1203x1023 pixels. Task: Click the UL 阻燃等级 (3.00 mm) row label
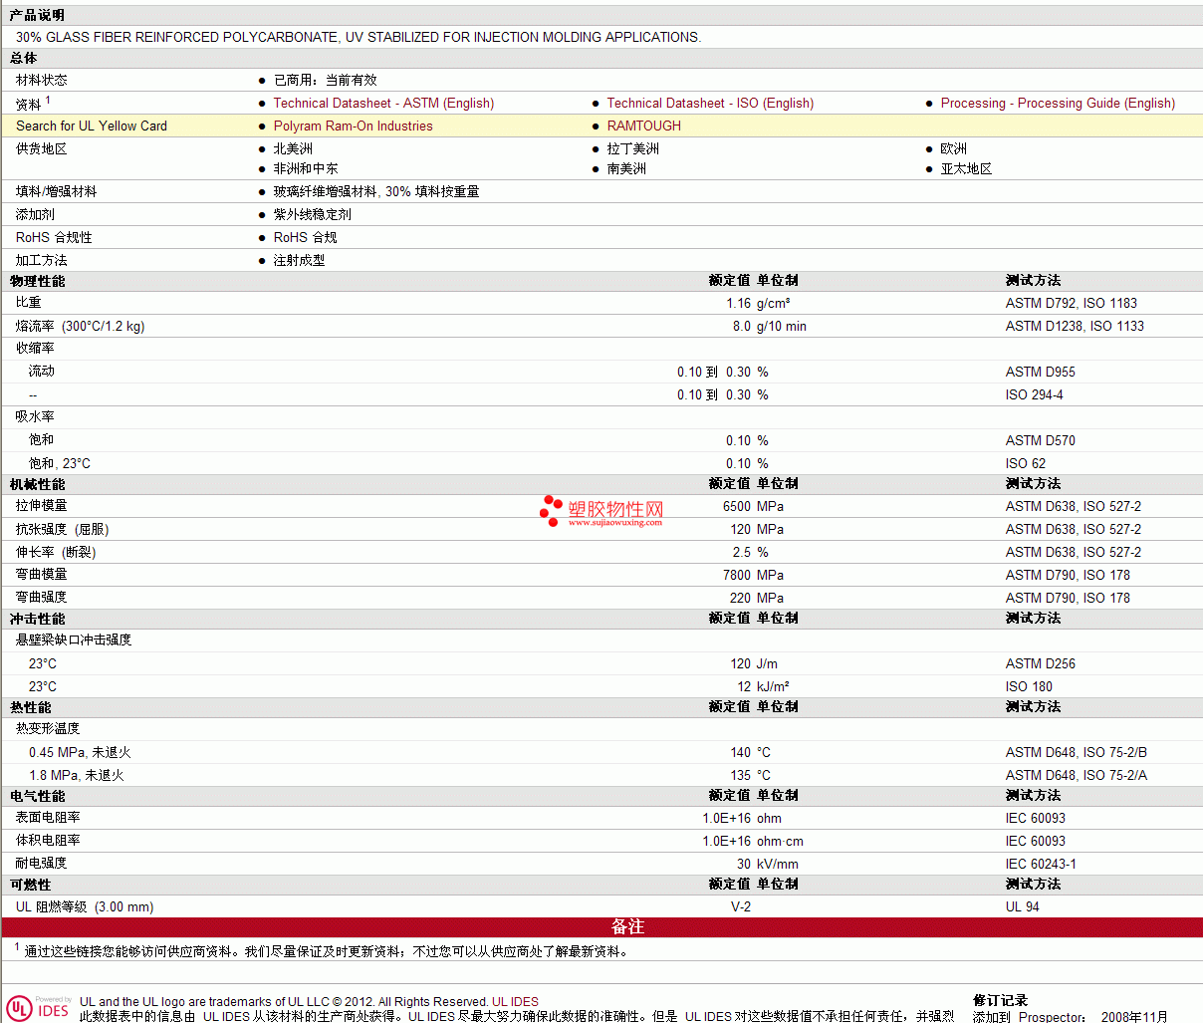(x=85, y=906)
